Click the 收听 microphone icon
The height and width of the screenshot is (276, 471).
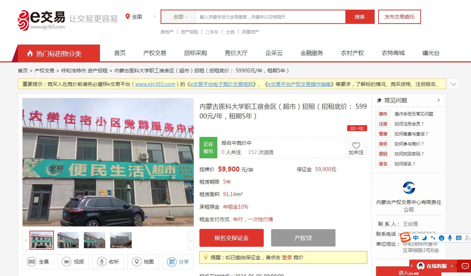pos(102,262)
